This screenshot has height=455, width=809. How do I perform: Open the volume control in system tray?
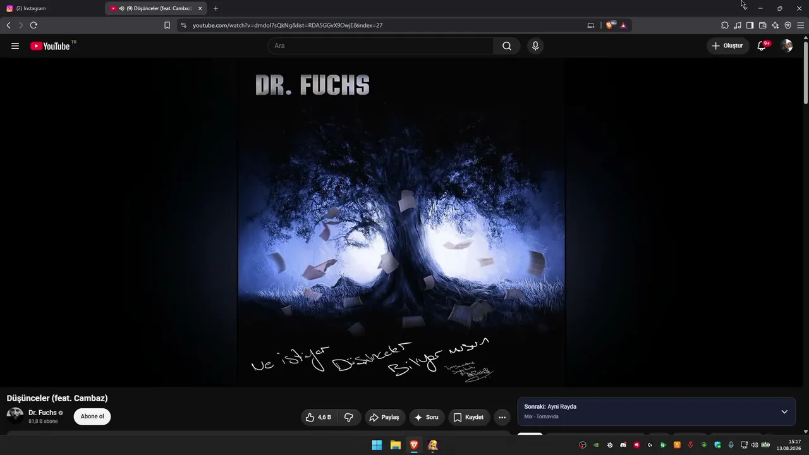[755, 445]
